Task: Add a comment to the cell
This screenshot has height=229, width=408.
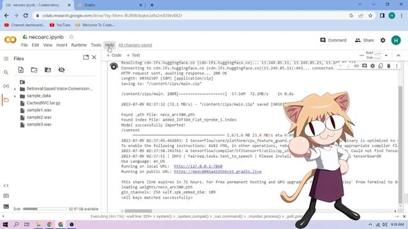Action: tap(365, 66)
